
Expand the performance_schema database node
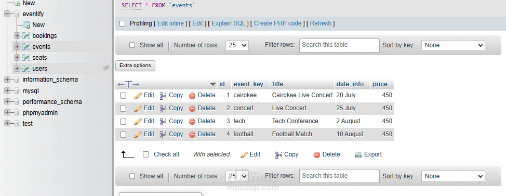click(7, 102)
